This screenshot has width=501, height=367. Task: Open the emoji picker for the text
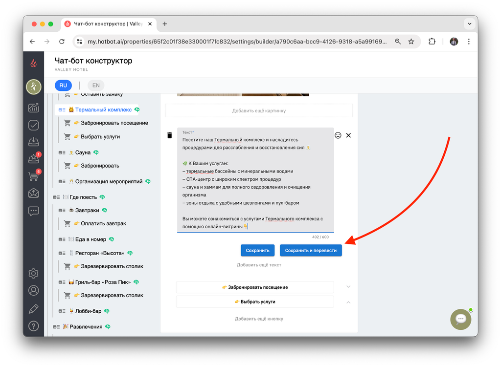(x=338, y=135)
